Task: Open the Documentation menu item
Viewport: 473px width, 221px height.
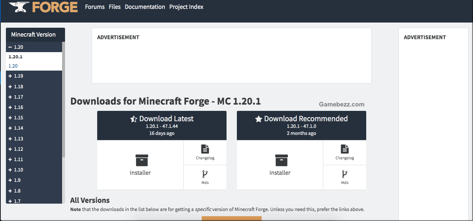Action: 145,7
